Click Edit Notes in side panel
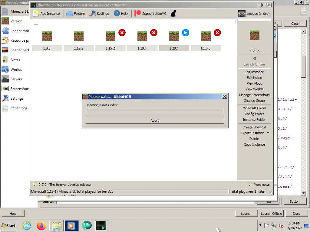Screen dimensions: 310x232 pyautogui.click(x=254, y=78)
